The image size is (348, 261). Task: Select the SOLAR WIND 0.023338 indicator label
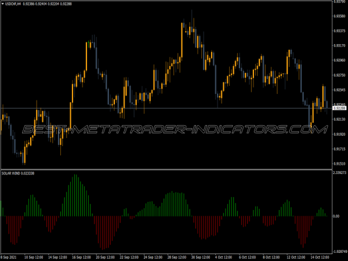[18, 173]
